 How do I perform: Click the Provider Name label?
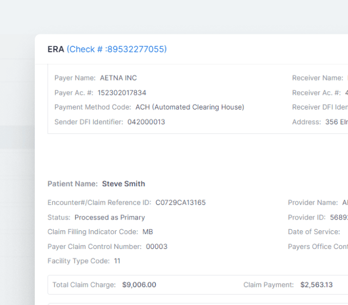(x=313, y=203)
